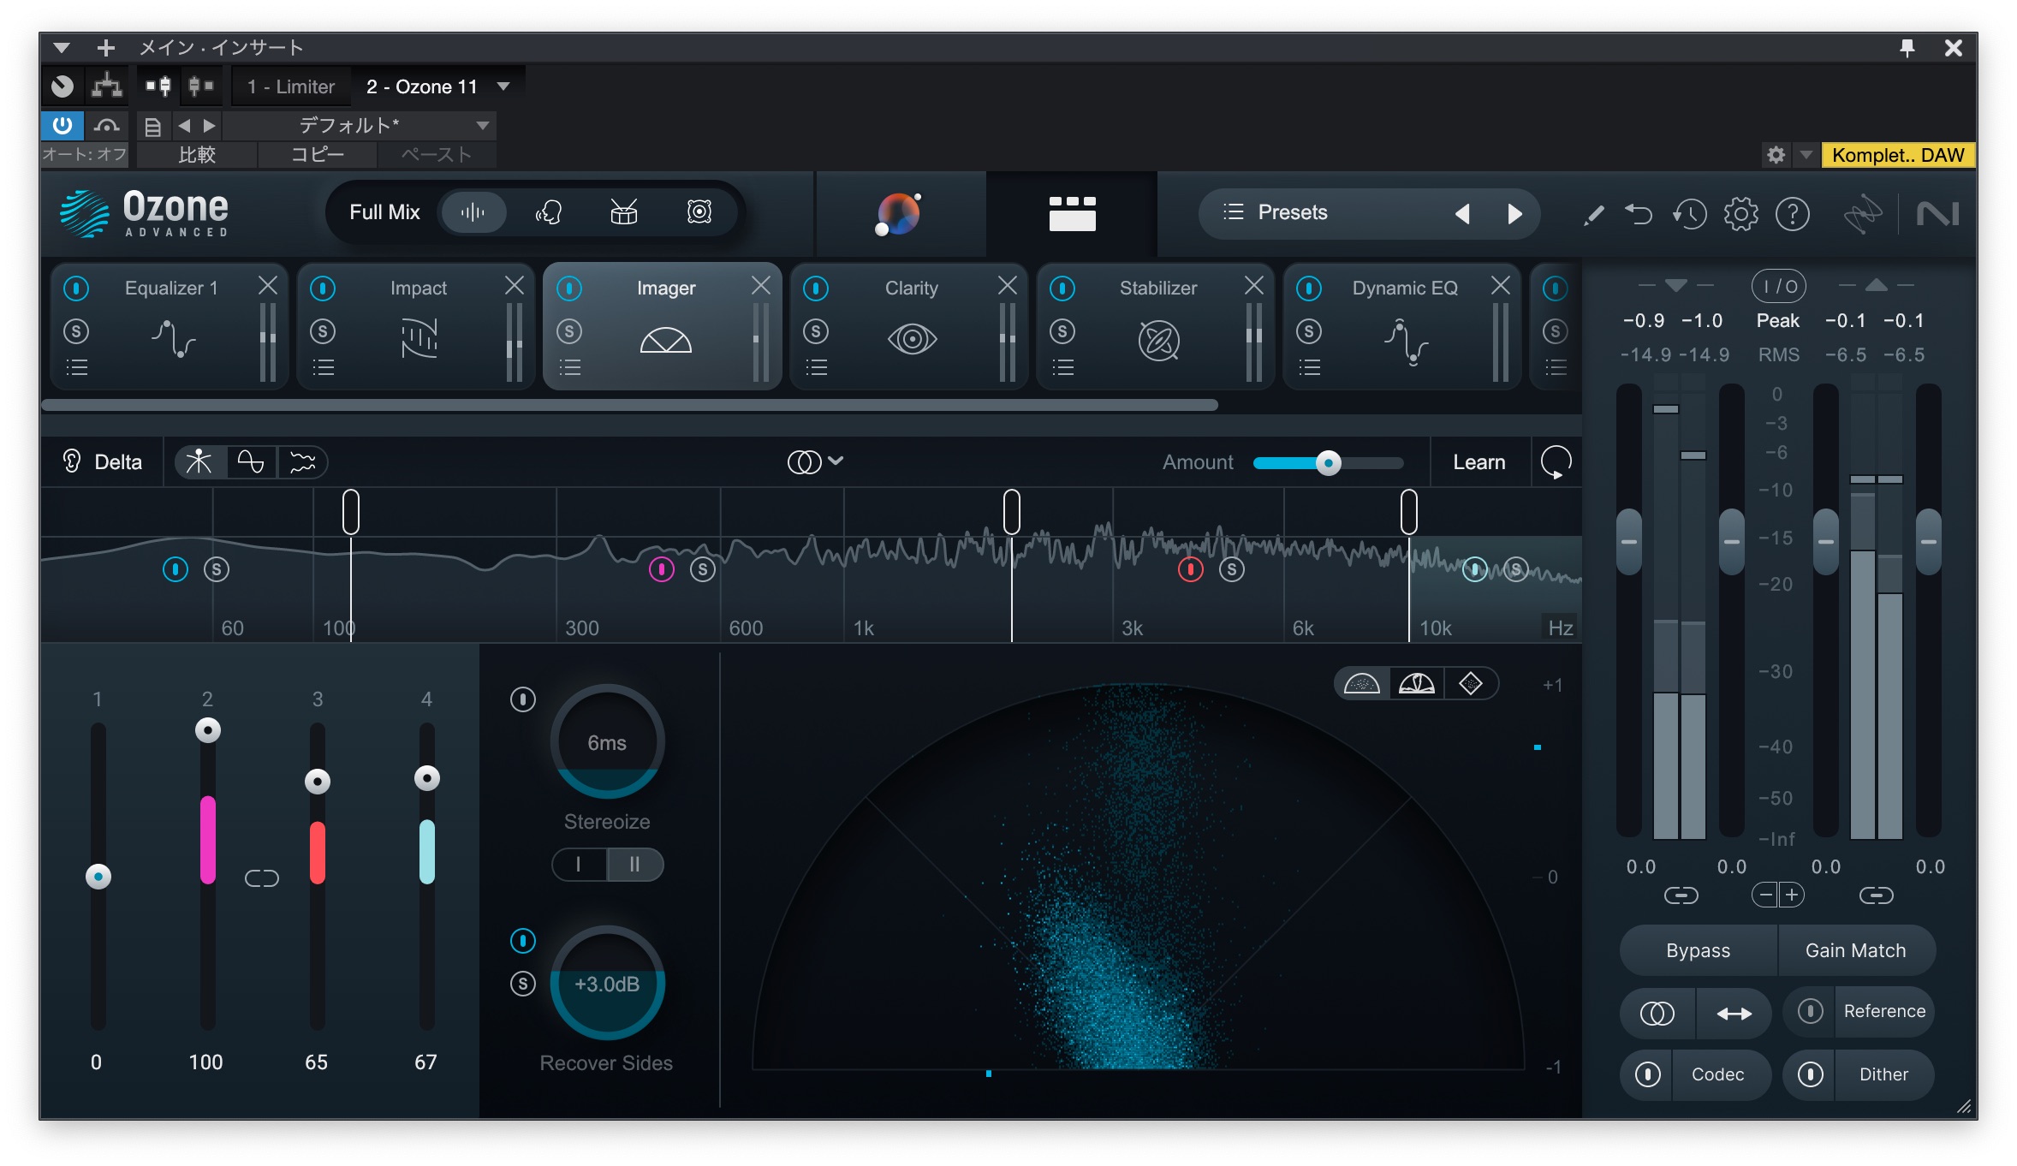Open the Ozone settings gear icon

click(x=1740, y=214)
